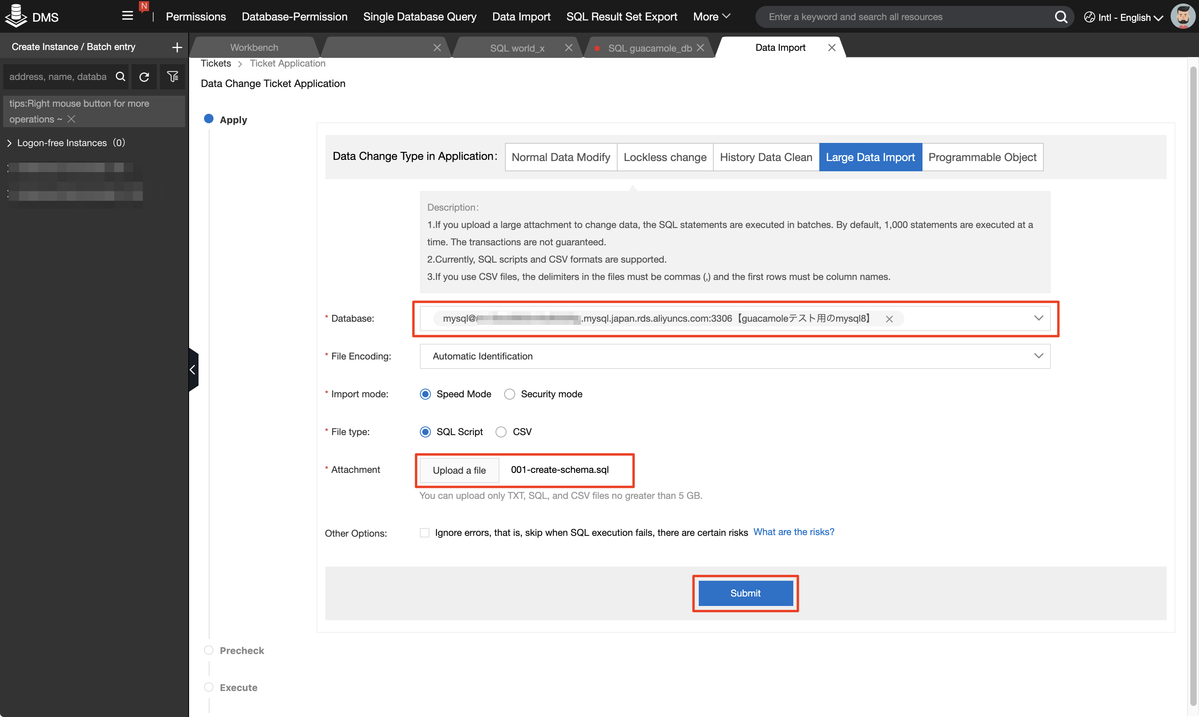This screenshot has width=1199, height=717.
Task: Open the Database dropdown arrow
Action: [1038, 318]
